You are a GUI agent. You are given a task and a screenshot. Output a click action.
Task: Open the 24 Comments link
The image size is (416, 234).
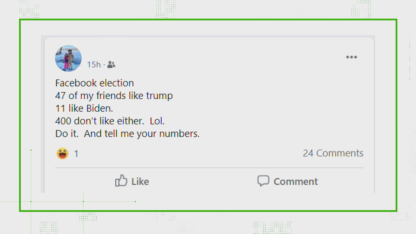333,153
